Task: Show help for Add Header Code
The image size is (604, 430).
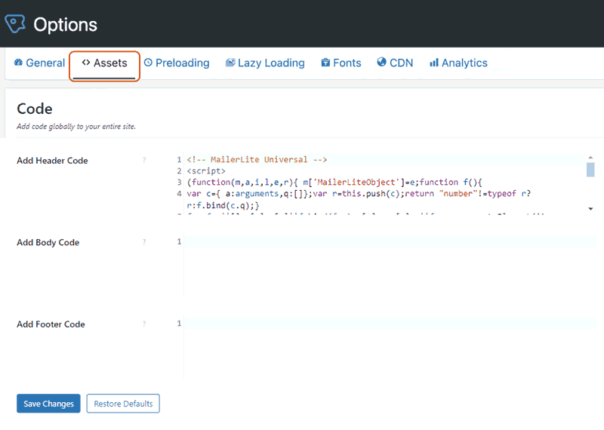Action: point(144,161)
